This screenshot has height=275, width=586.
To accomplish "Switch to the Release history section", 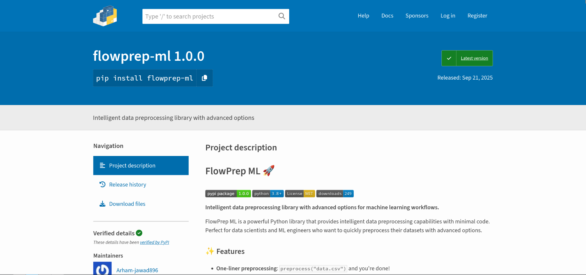I will click(x=128, y=184).
